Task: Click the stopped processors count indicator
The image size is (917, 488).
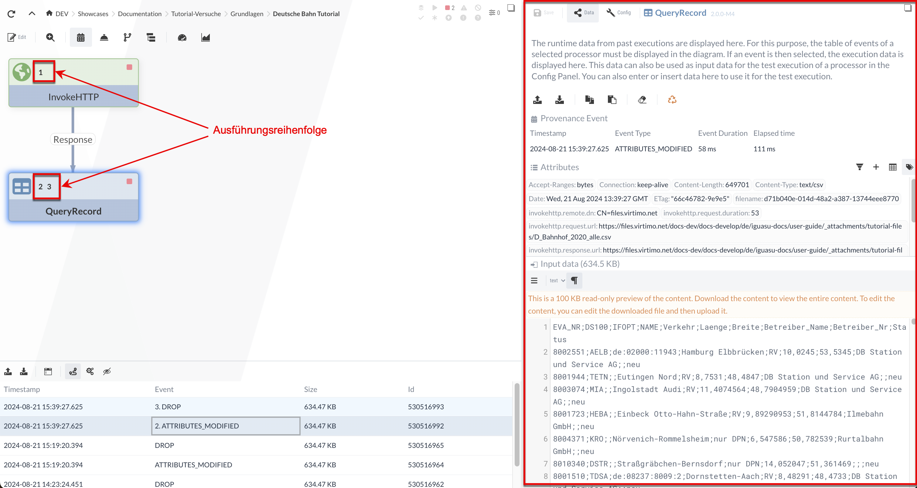Action: point(450,8)
